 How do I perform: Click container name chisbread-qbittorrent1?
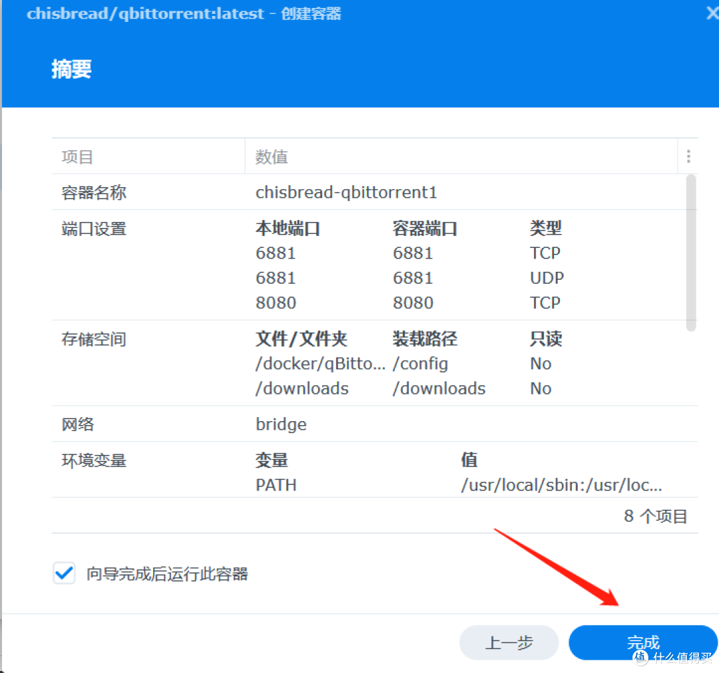pos(346,193)
